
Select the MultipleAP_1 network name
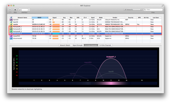17,27
